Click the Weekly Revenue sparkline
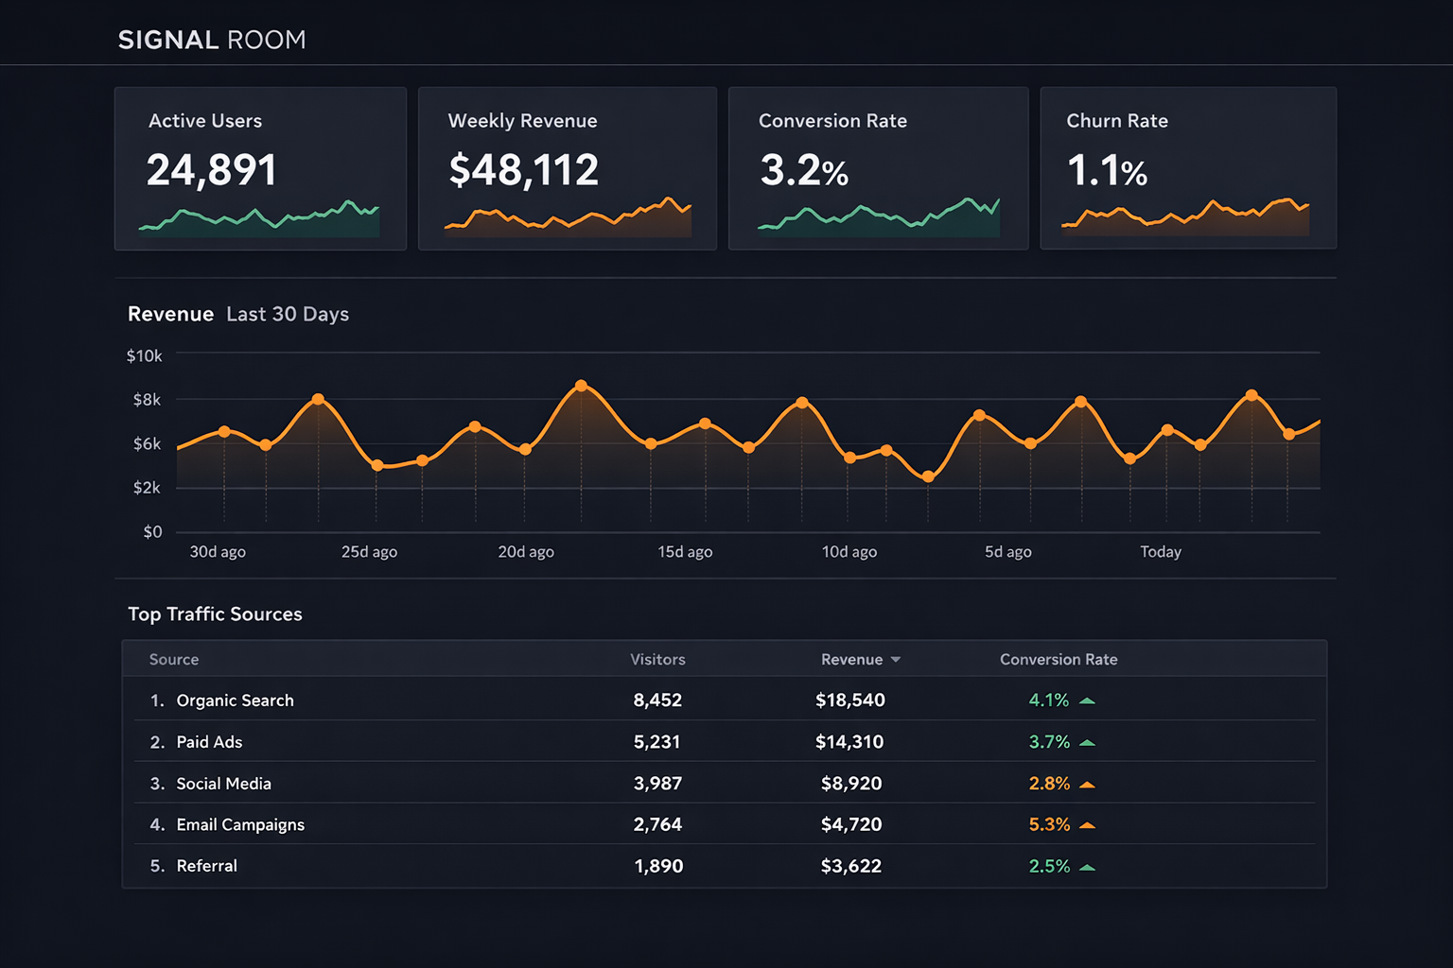Screen dimensions: 1453x968 (x=568, y=218)
